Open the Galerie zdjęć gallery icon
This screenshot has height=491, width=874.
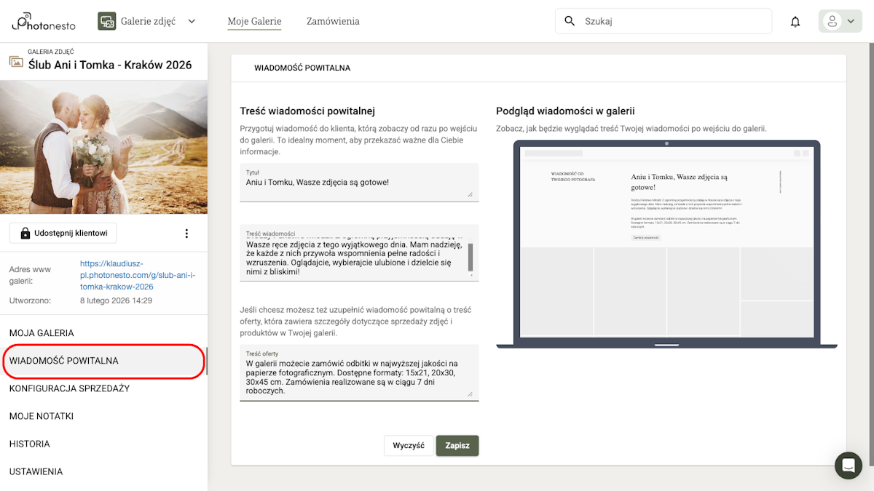pos(106,21)
